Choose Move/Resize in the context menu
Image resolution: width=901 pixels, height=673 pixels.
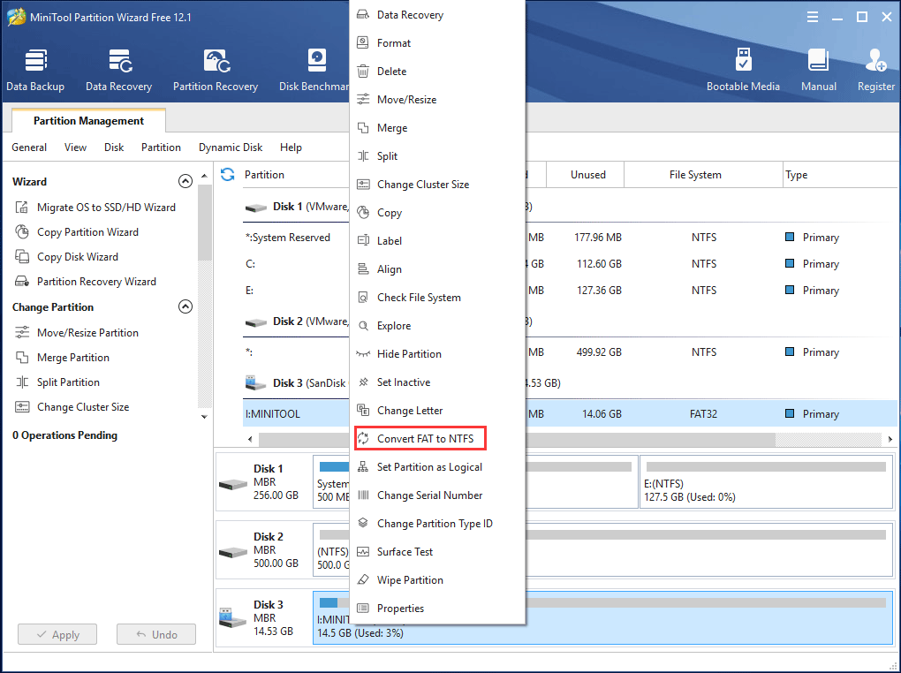click(437, 100)
